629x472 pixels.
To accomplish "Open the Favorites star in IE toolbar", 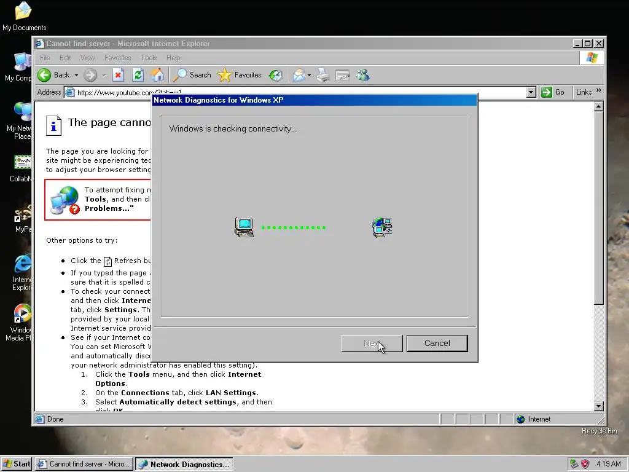I will click(x=240, y=75).
